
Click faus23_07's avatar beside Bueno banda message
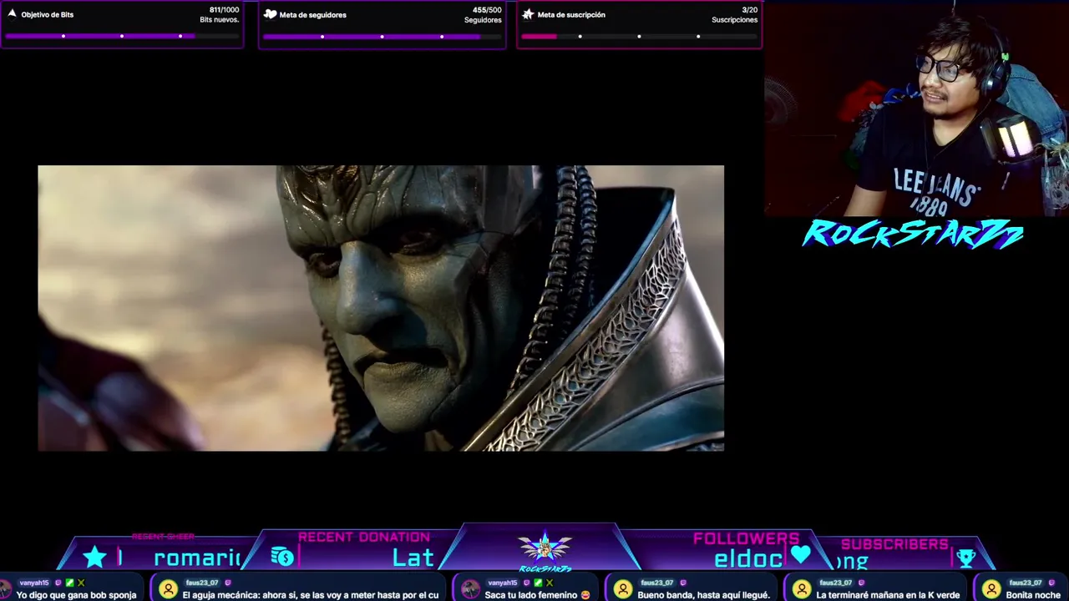coord(623,589)
